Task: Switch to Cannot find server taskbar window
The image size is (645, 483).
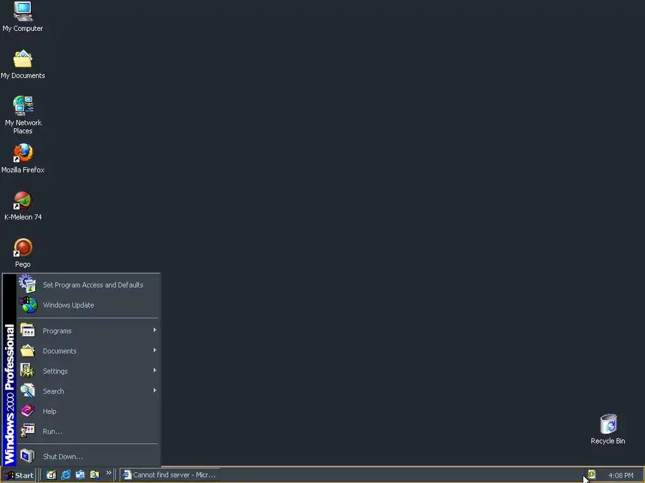Action: pyautogui.click(x=169, y=475)
